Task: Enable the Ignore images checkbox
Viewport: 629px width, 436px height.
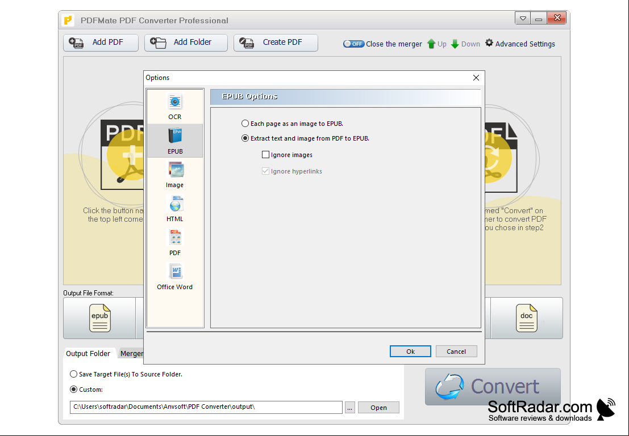Action: [x=265, y=155]
